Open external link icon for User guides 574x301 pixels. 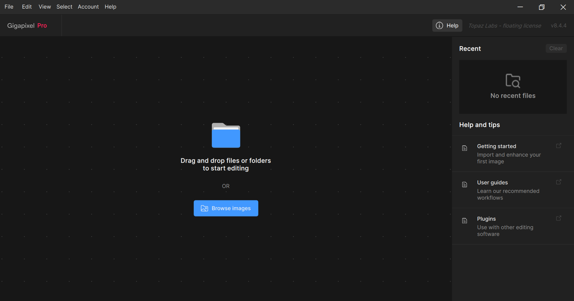pos(558,182)
